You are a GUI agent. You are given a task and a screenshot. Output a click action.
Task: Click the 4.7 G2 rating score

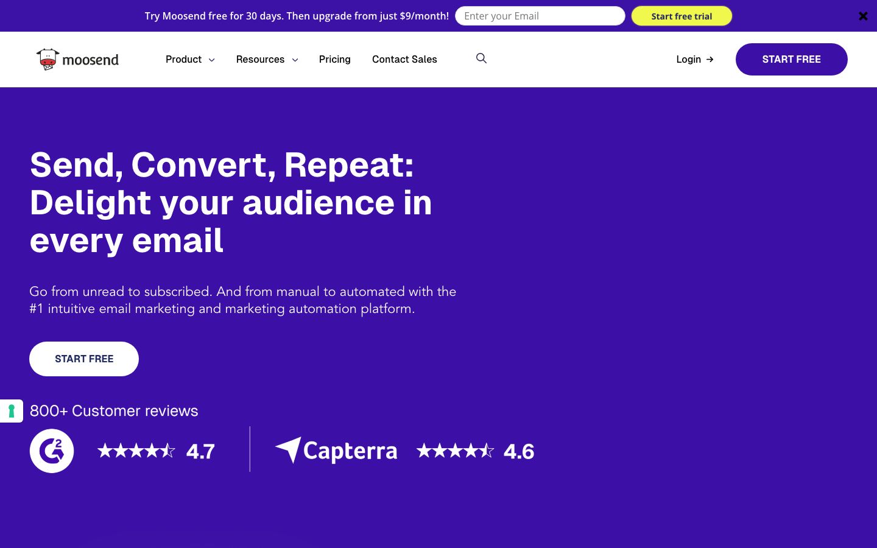coord(200,452)
